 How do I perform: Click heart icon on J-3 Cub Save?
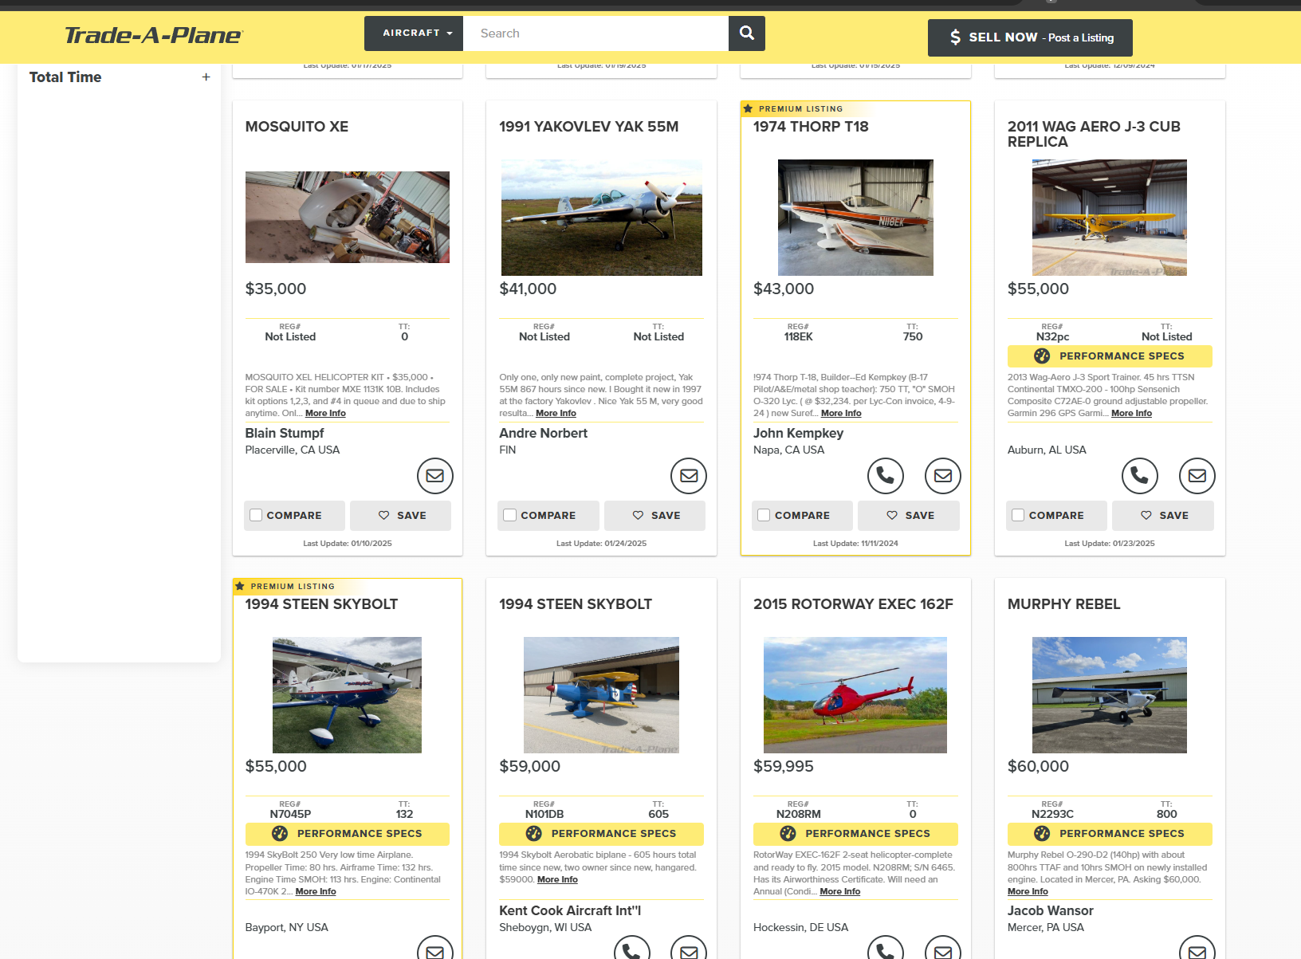[x=1146, y=516]
